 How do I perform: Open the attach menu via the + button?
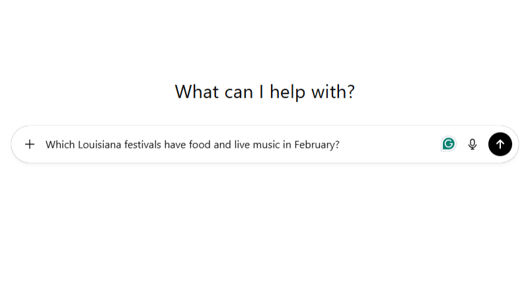point(30,144)
